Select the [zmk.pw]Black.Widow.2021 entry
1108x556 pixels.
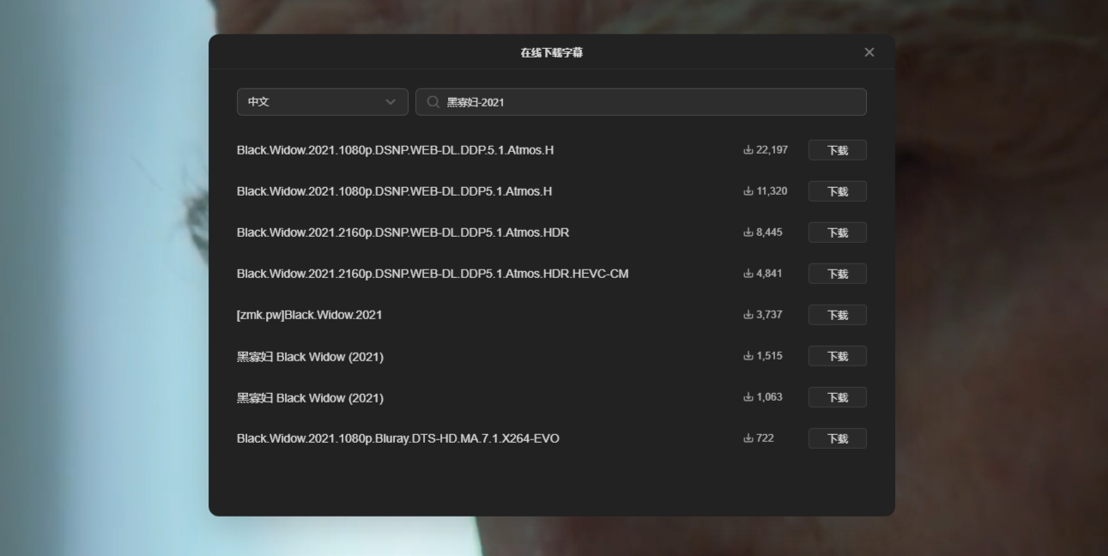click(310, 315)
